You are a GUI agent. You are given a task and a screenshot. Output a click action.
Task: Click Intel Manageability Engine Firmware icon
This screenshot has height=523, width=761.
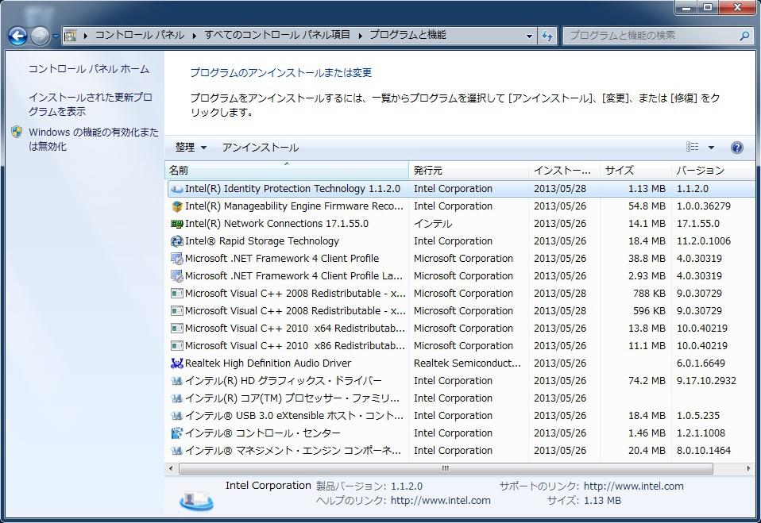(177, 206)
